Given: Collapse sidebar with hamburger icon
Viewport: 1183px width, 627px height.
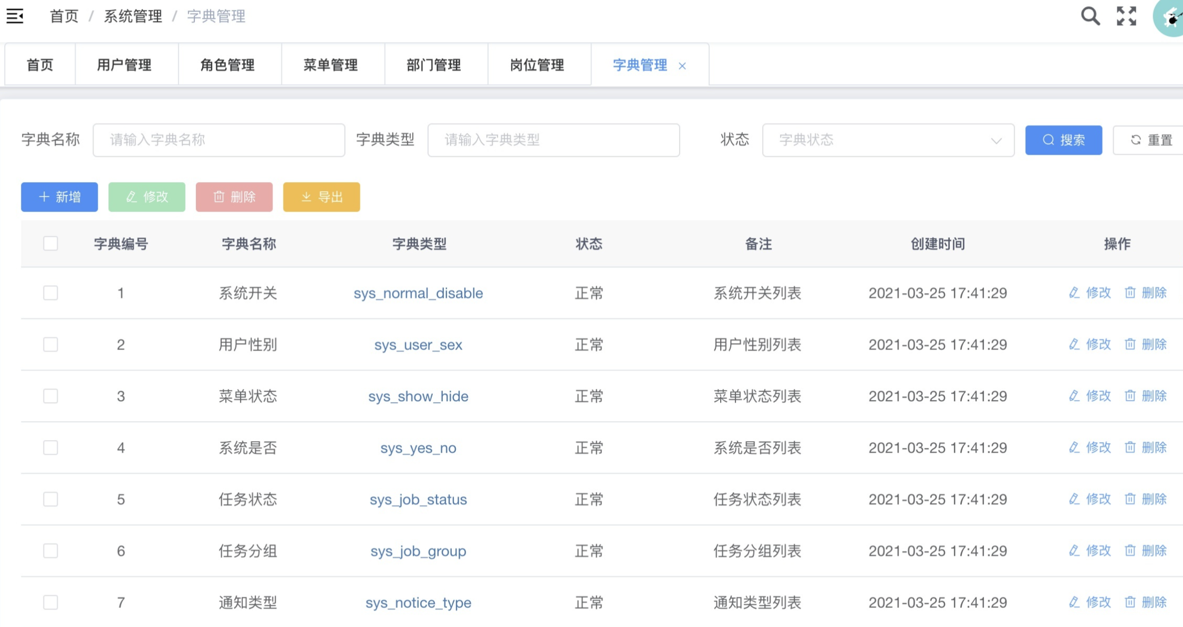Looking at the screenshot, I should click(15, 16).
